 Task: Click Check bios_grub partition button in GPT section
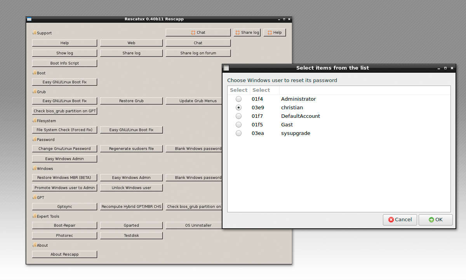pos(194,207)
